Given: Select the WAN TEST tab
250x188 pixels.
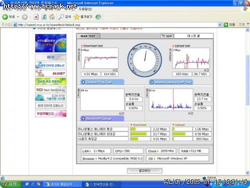Looking at the screenshot, I should click(x=88, y=36).
